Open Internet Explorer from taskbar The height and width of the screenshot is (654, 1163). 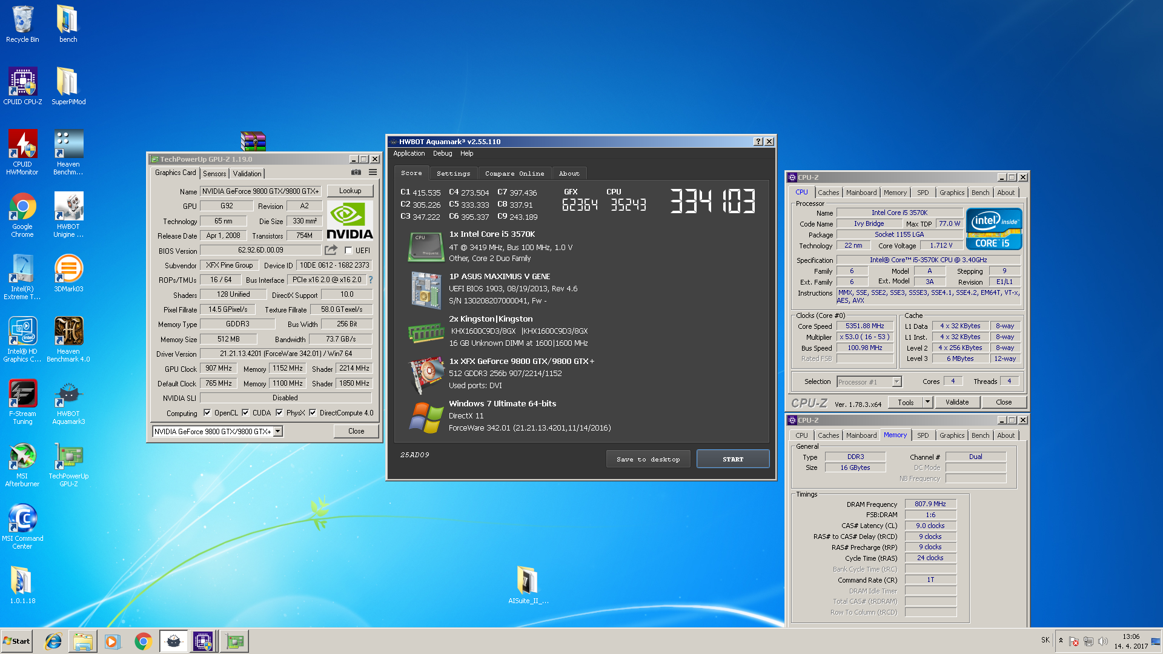(53, 641)
